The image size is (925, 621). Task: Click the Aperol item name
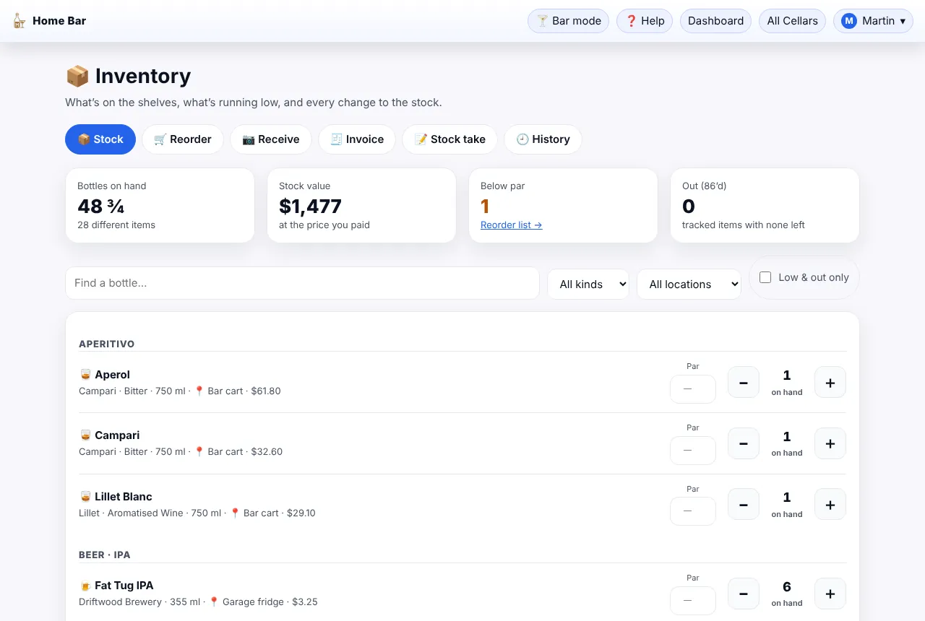click(112, 375)
